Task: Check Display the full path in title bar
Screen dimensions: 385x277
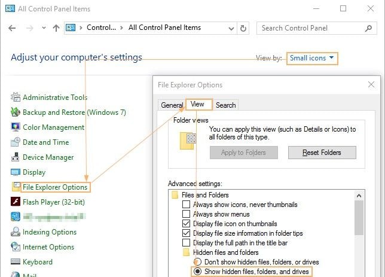Action: pyautogui.click(x=186, y=243)
